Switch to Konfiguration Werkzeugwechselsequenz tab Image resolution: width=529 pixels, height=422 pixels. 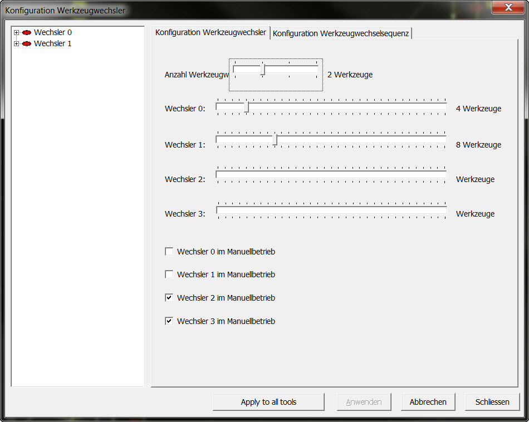pyautogui.click(x=341, y=33)
